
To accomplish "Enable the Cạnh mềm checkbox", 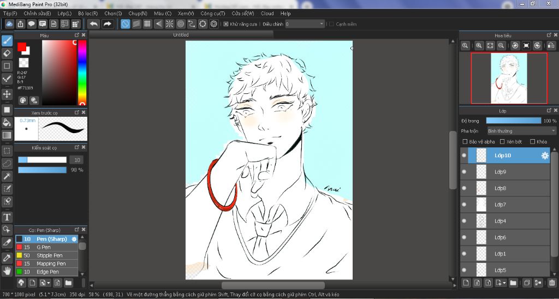I will click(331, 24).
